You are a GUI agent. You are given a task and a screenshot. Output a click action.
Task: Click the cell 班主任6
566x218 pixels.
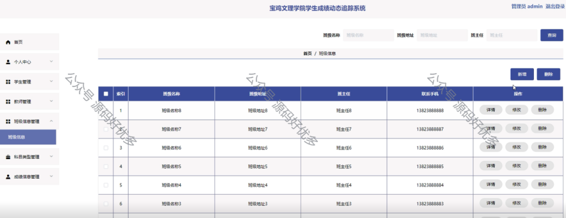tap(344, 148)
